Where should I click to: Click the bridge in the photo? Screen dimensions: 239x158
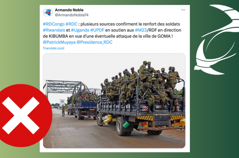[65, 88]
